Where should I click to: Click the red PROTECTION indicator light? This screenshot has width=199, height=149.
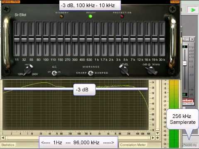click(x=122, y=17)
